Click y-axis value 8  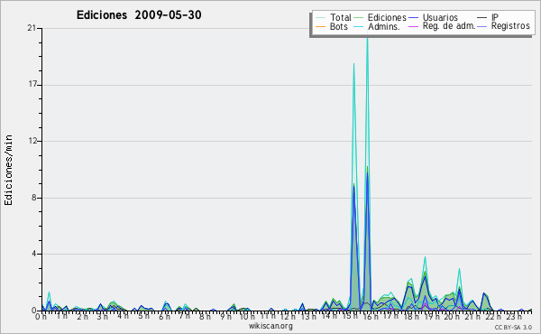[x=34, y=198]
